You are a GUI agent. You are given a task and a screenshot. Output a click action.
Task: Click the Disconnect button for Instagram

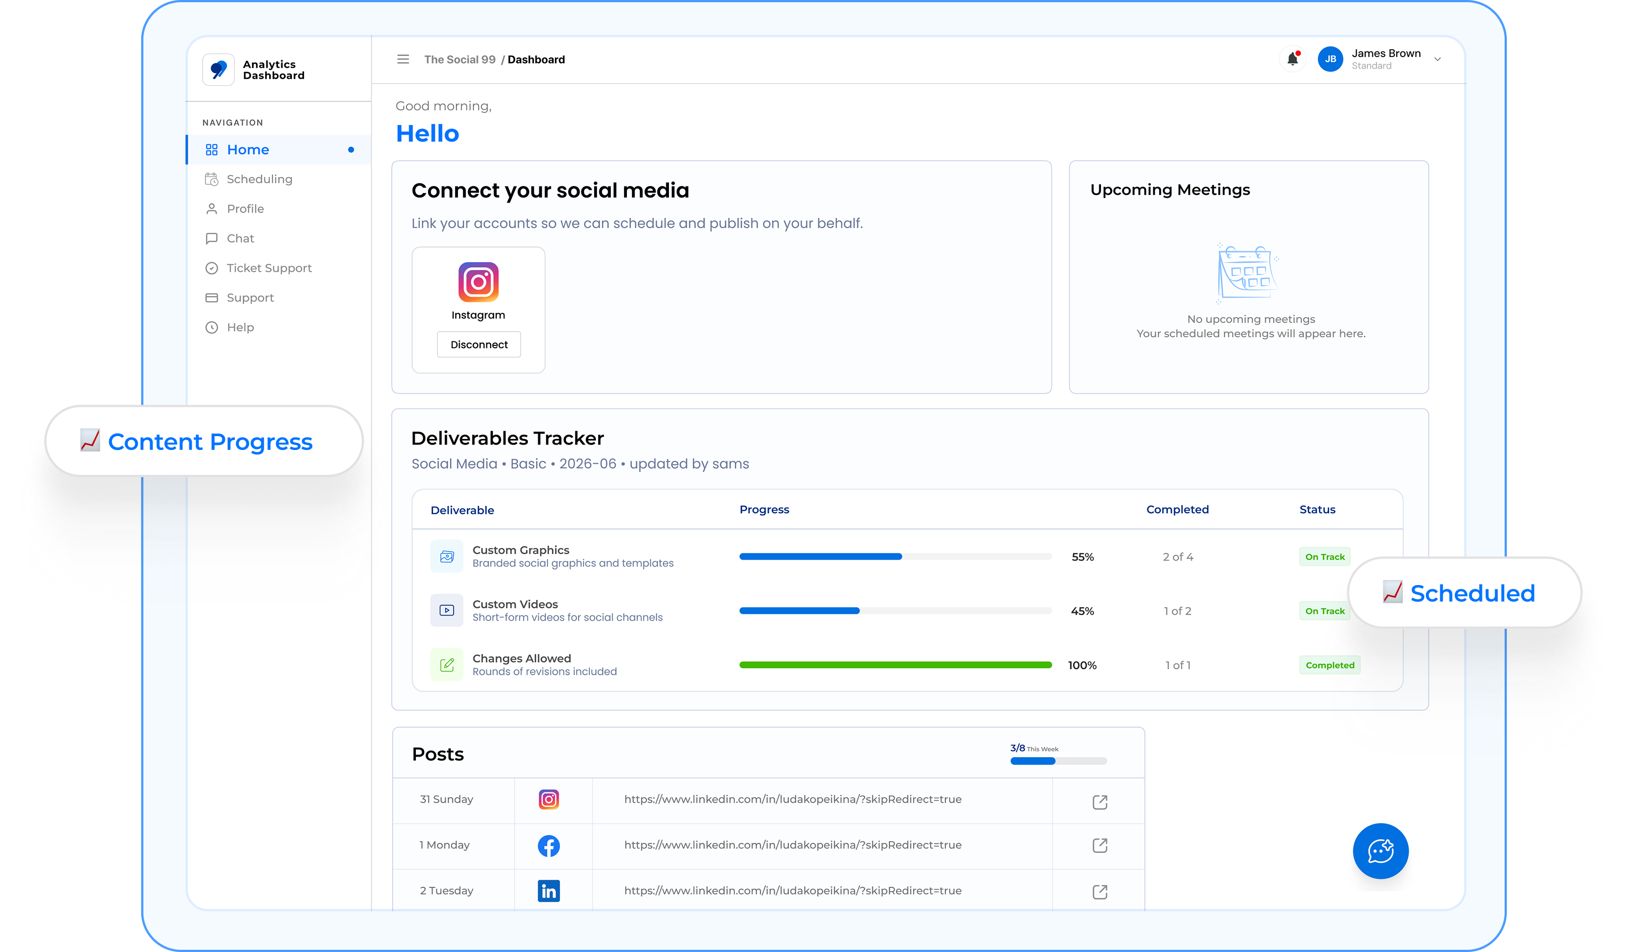[x=479, y=345]
